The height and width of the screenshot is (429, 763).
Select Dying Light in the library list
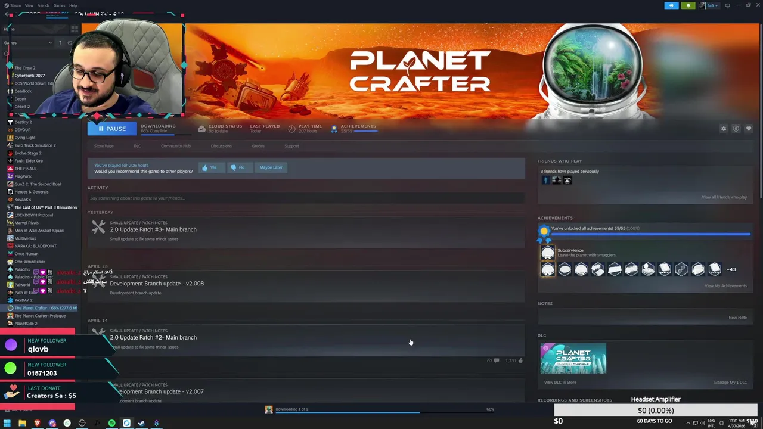click(x=25, y=138)
